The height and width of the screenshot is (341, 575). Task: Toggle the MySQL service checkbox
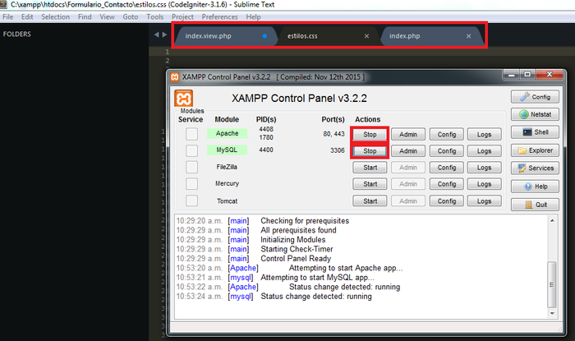(x=191, y=150)
